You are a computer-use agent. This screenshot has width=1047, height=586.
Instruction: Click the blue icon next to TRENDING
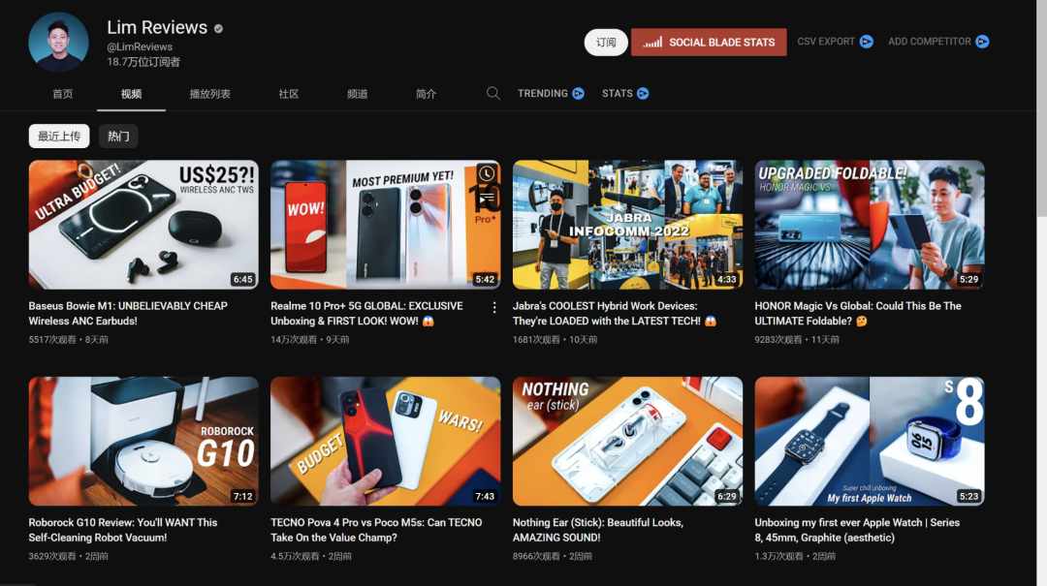tap(578, 93)
